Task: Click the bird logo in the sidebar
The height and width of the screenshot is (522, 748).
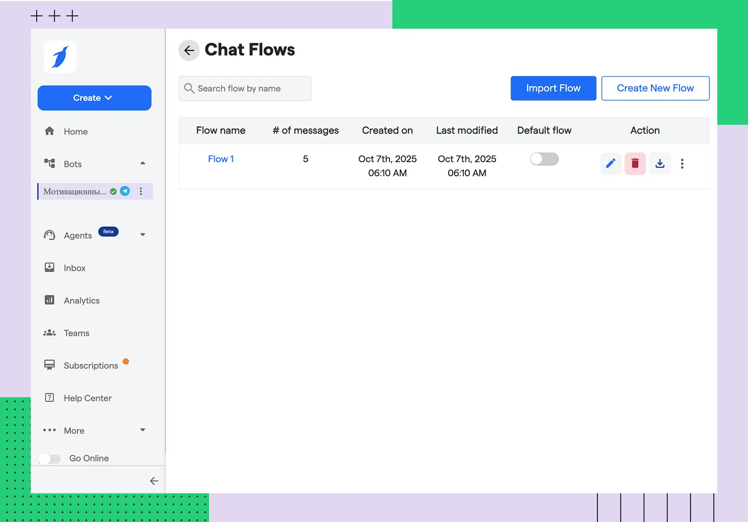Action: pos(60,57)
